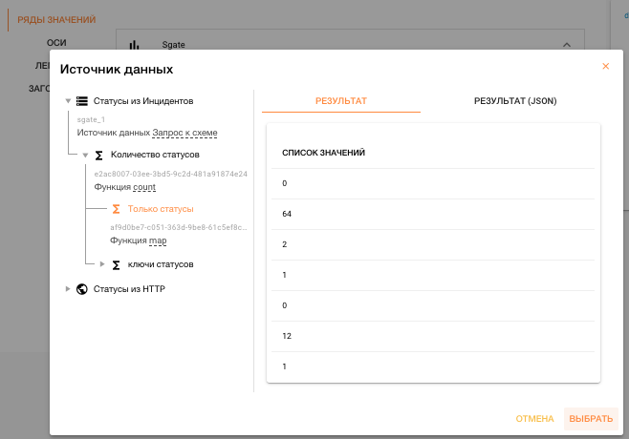Click the ВЫБРАТЬ button
629x439 pixels.
coord(591,419)
